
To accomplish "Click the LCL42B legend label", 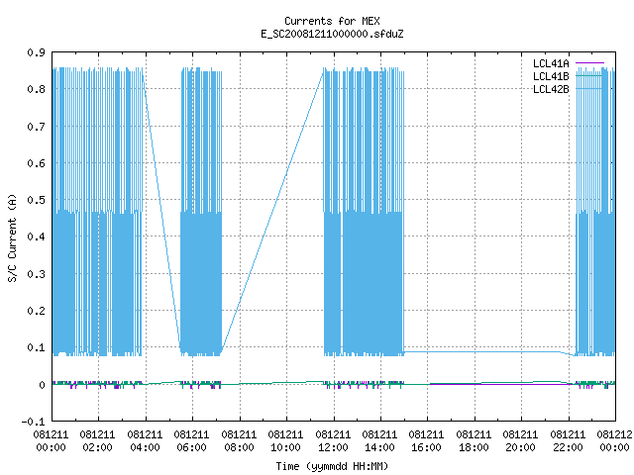I will [x=551, y=89].
